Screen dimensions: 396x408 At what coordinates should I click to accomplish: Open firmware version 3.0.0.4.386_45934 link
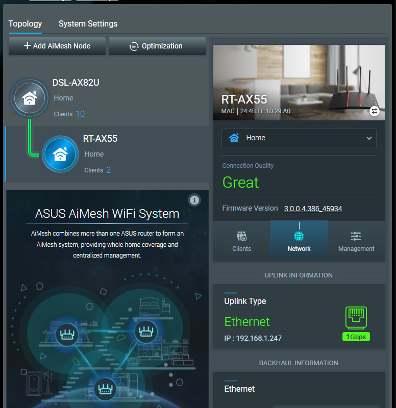click(313, 209)
